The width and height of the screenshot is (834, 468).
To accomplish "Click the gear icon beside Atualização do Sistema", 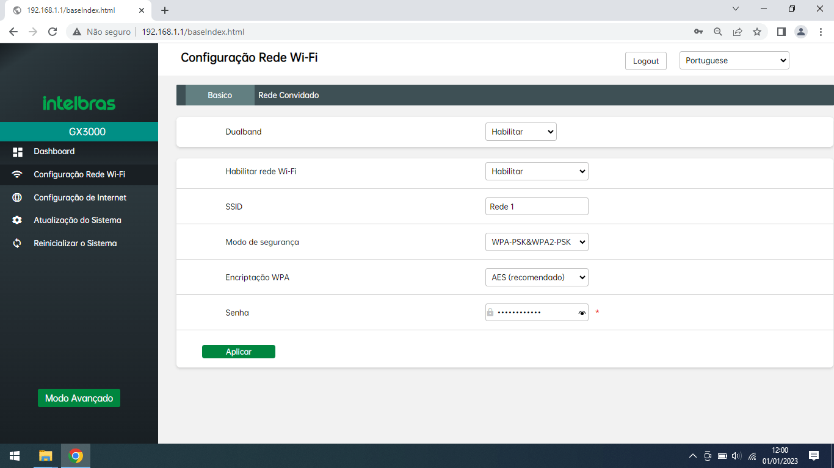I will coord(17,220).
